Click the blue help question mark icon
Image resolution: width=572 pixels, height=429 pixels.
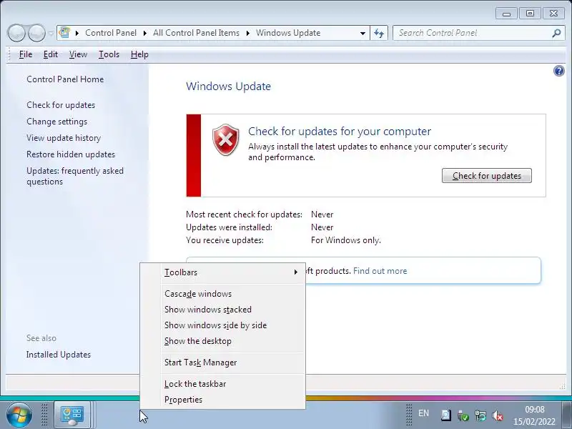click(559, 71)
